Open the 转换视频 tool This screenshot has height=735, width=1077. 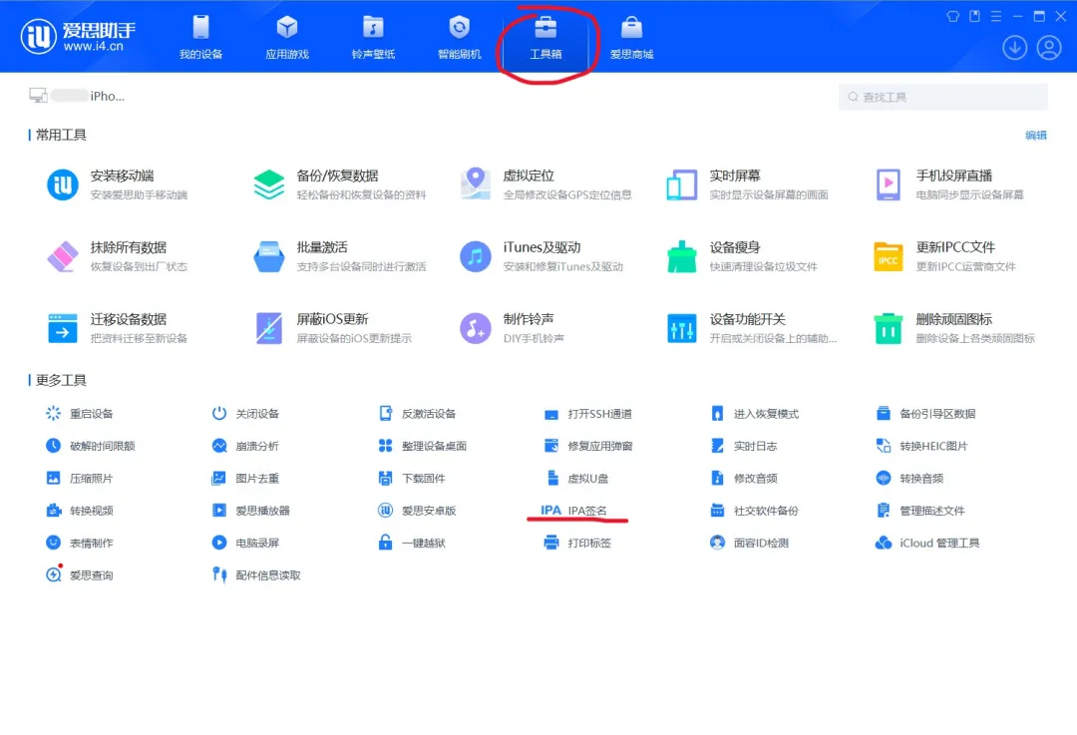point(80,511)
